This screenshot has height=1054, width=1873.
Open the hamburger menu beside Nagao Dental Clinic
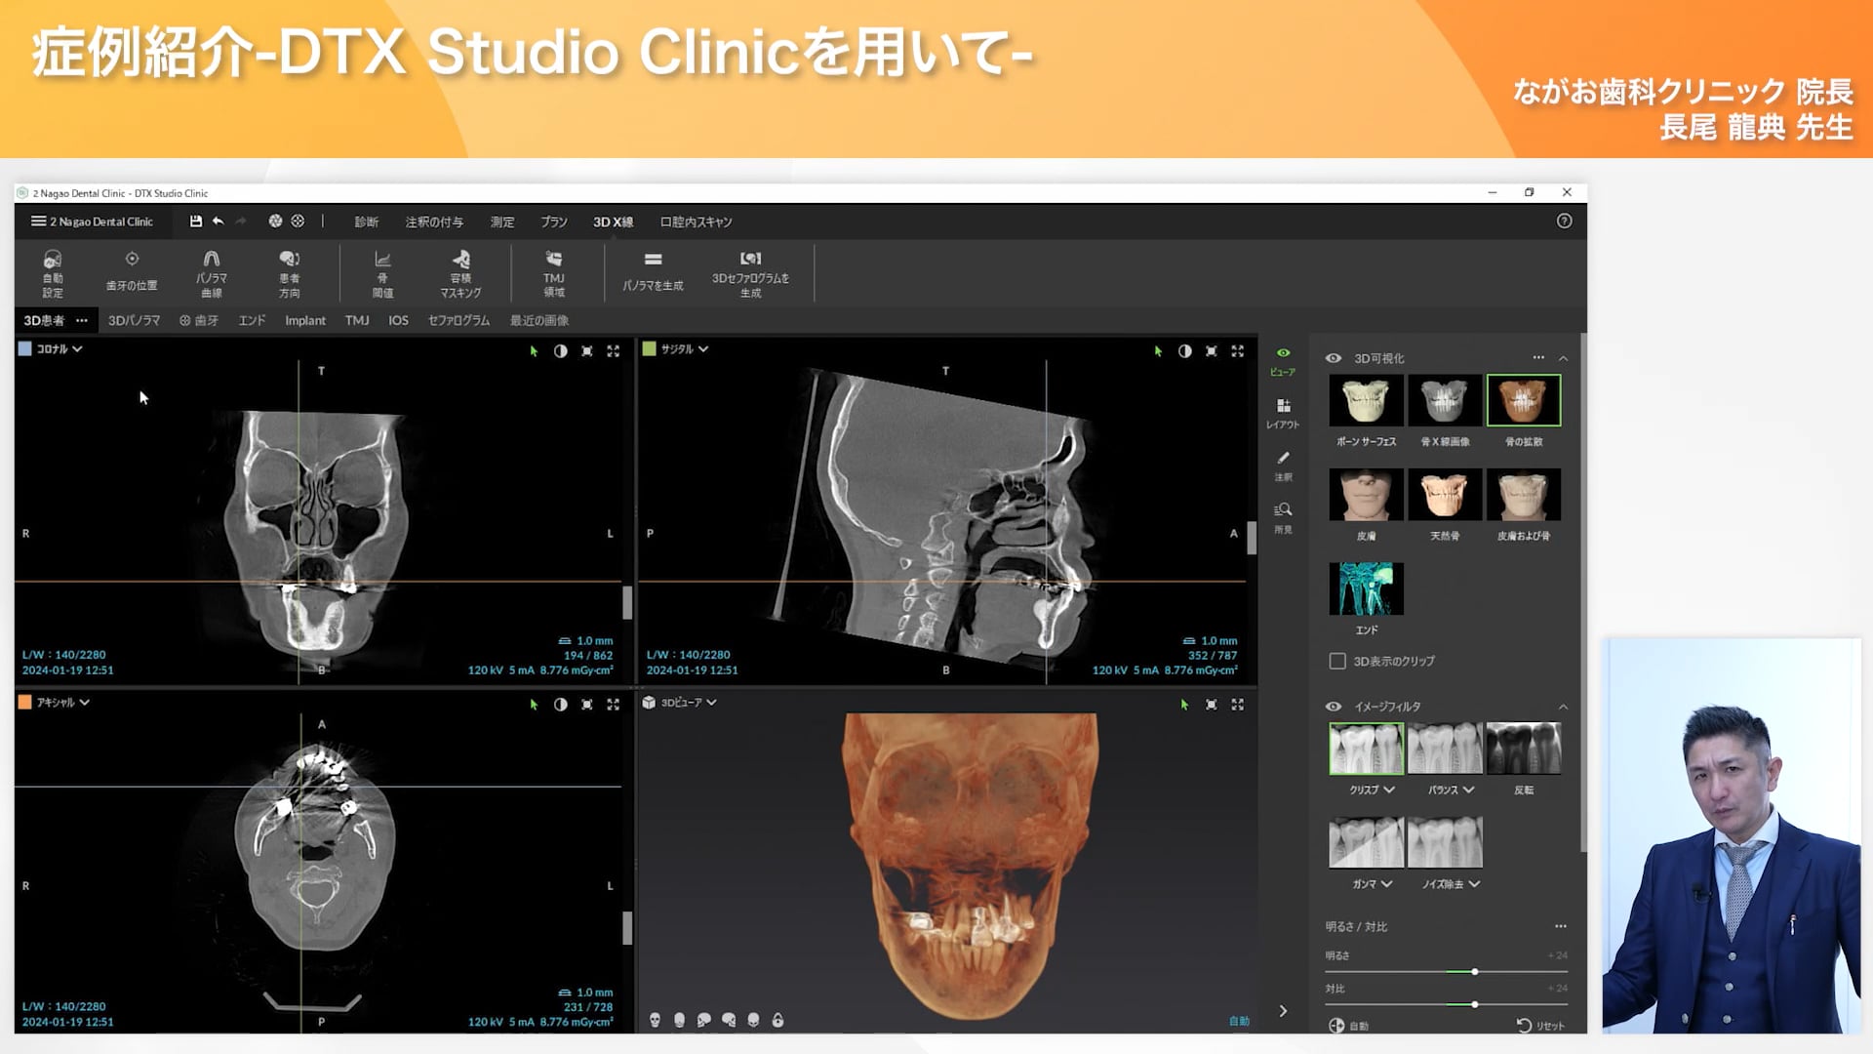click(x=38, y=222)
